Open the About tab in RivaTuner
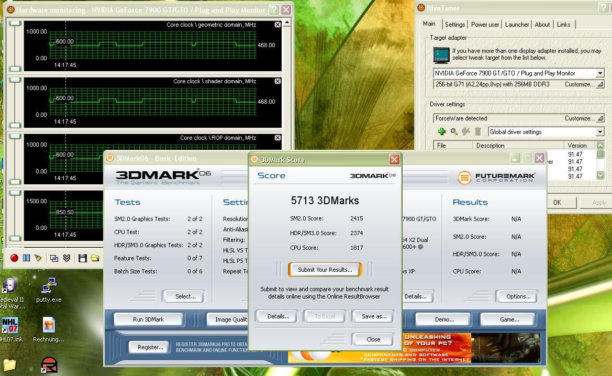The width and height of the screenshot is (612, 376). tap(542, 25)
